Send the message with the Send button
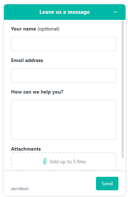Image resolution: width=128 pixels, height=197 pixels. [107, 184]
